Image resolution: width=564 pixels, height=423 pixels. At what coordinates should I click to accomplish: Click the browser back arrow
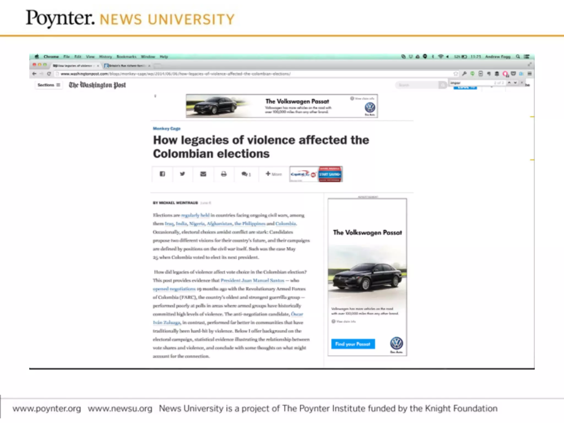coord(34,74)
